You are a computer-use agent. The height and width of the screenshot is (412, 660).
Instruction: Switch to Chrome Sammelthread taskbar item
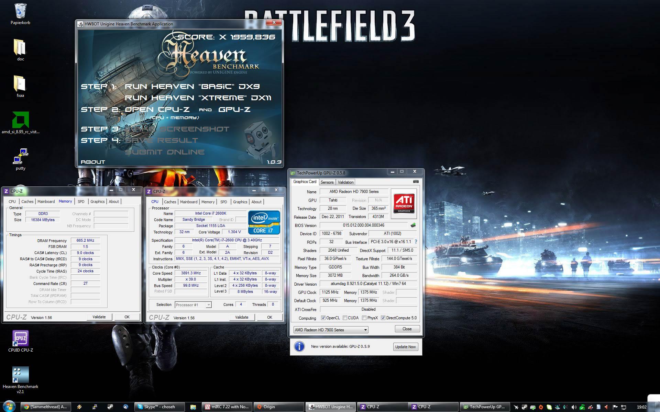46,407
